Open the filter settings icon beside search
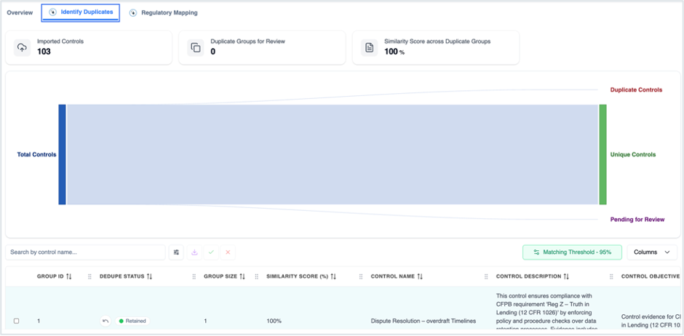This screenshot has width=684, height=336. pos(176,252)
